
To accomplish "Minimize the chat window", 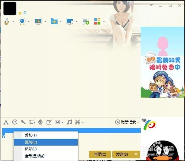I will [161, 6].
